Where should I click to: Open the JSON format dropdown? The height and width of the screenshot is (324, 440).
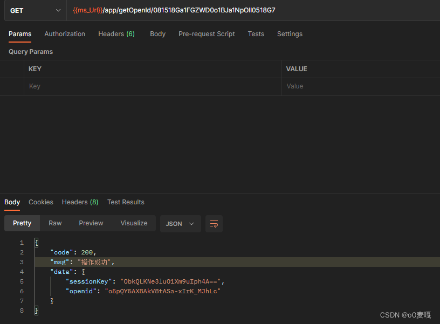click(x=181, y=224)
